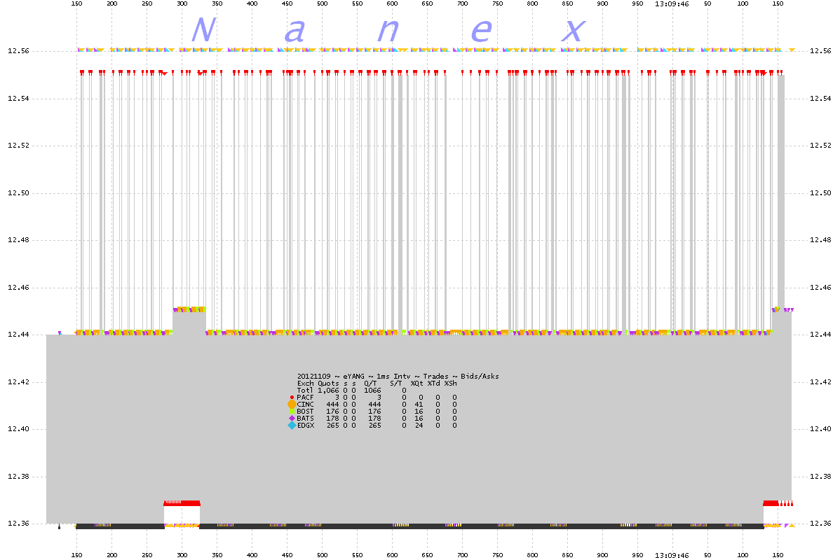This screenshot has width=840, height=560.
Task: Click the '13:09:46' timestamp on the top axis
Action: (672, 3)
